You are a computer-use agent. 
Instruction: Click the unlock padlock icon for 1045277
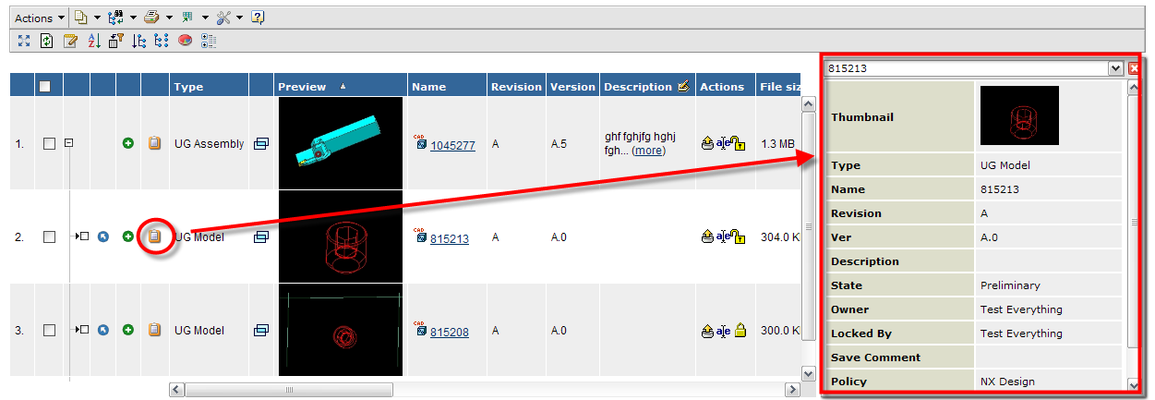click(x=738, y=143)
